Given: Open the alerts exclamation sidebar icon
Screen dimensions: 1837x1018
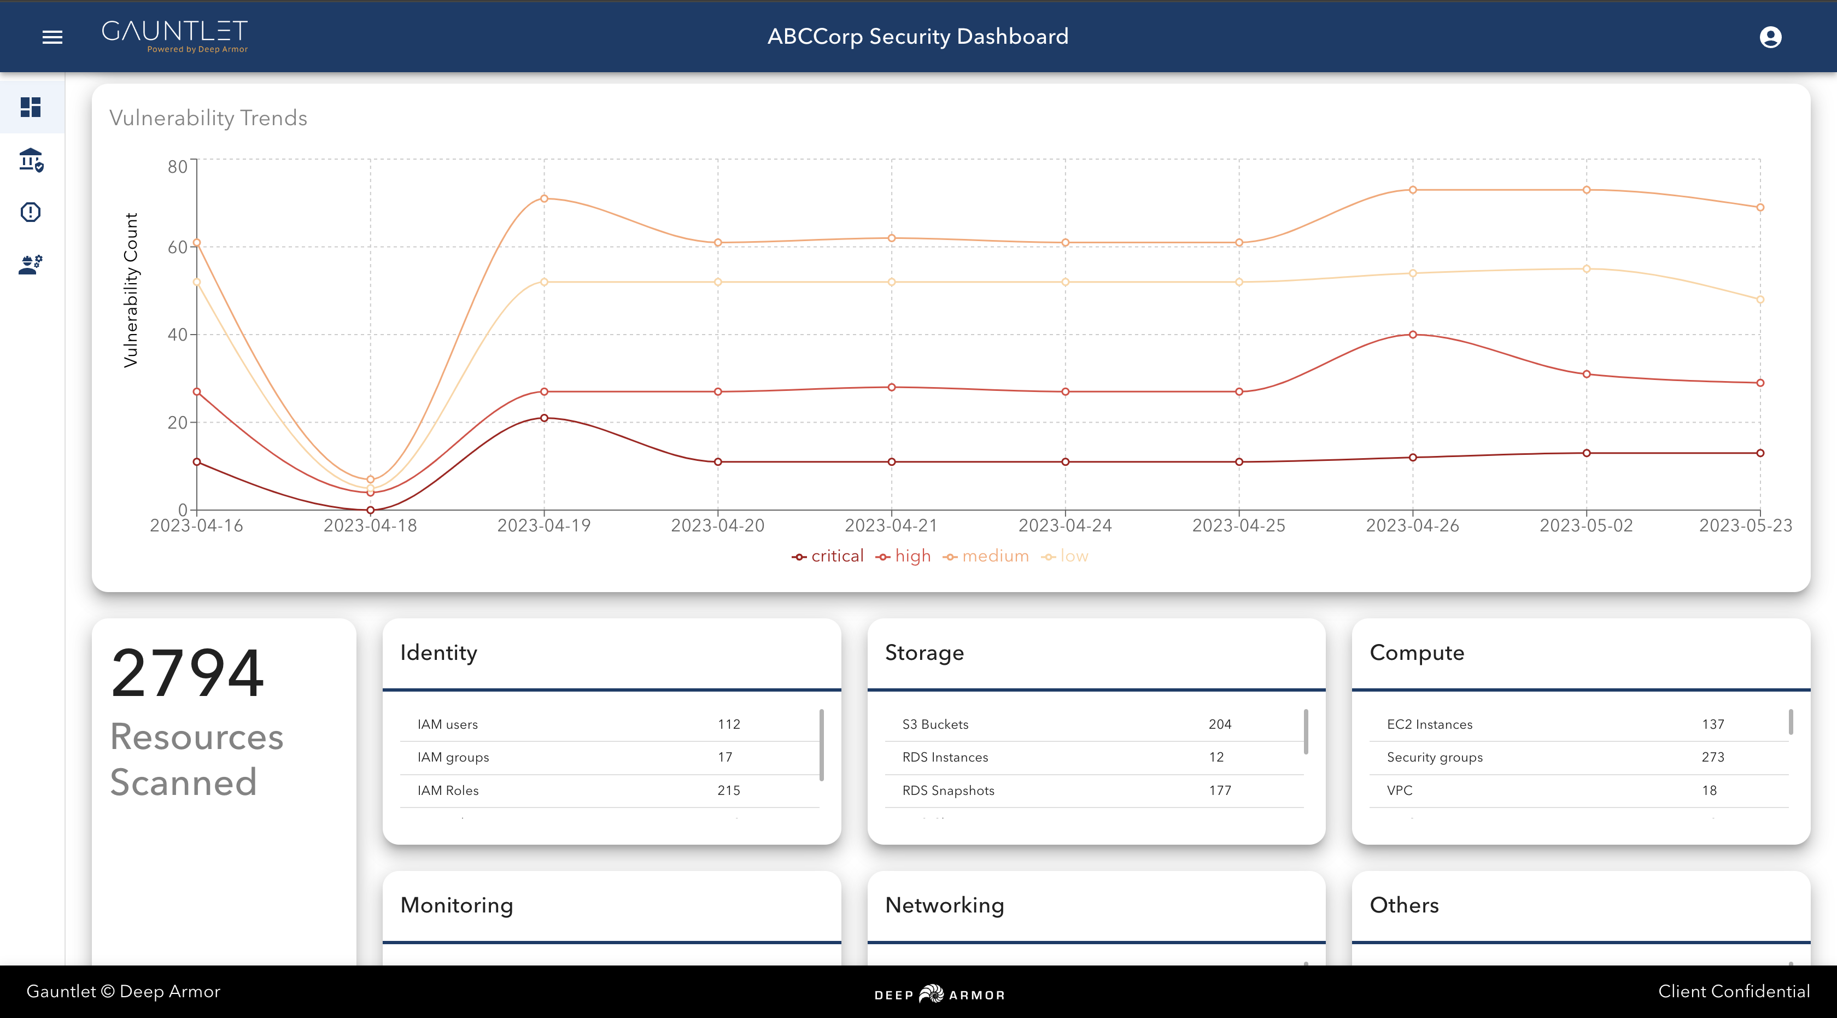Looking at the screenshot, I should pyautogui.click(x=31, y=213).
